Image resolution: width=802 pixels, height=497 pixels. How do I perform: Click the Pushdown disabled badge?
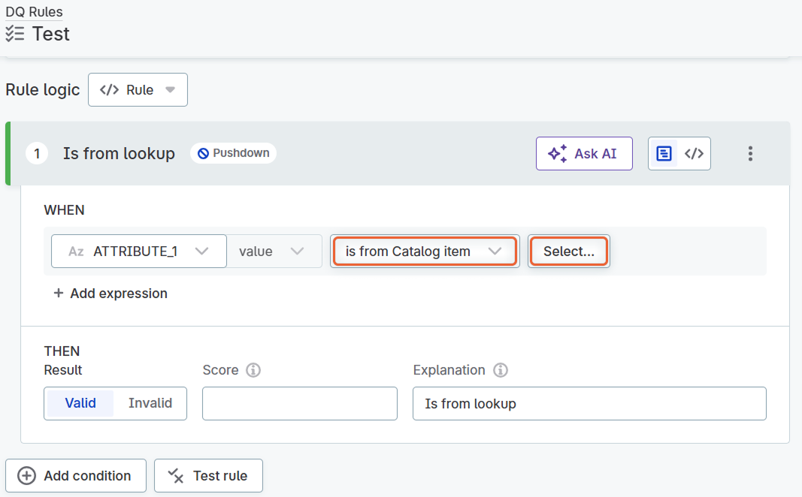tap(233, 153)
